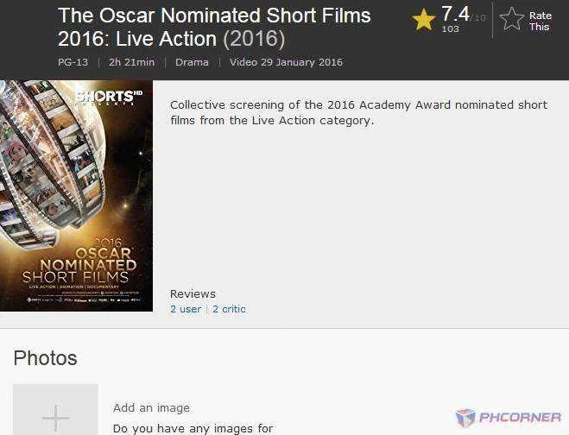Click the Photos section heading
Image resolution: width=569 pixels, height=435 pixels.
(46, 358)
